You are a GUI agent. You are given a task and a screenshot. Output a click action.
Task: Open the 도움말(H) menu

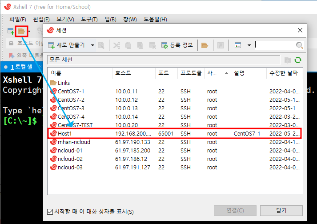(155, 20)
